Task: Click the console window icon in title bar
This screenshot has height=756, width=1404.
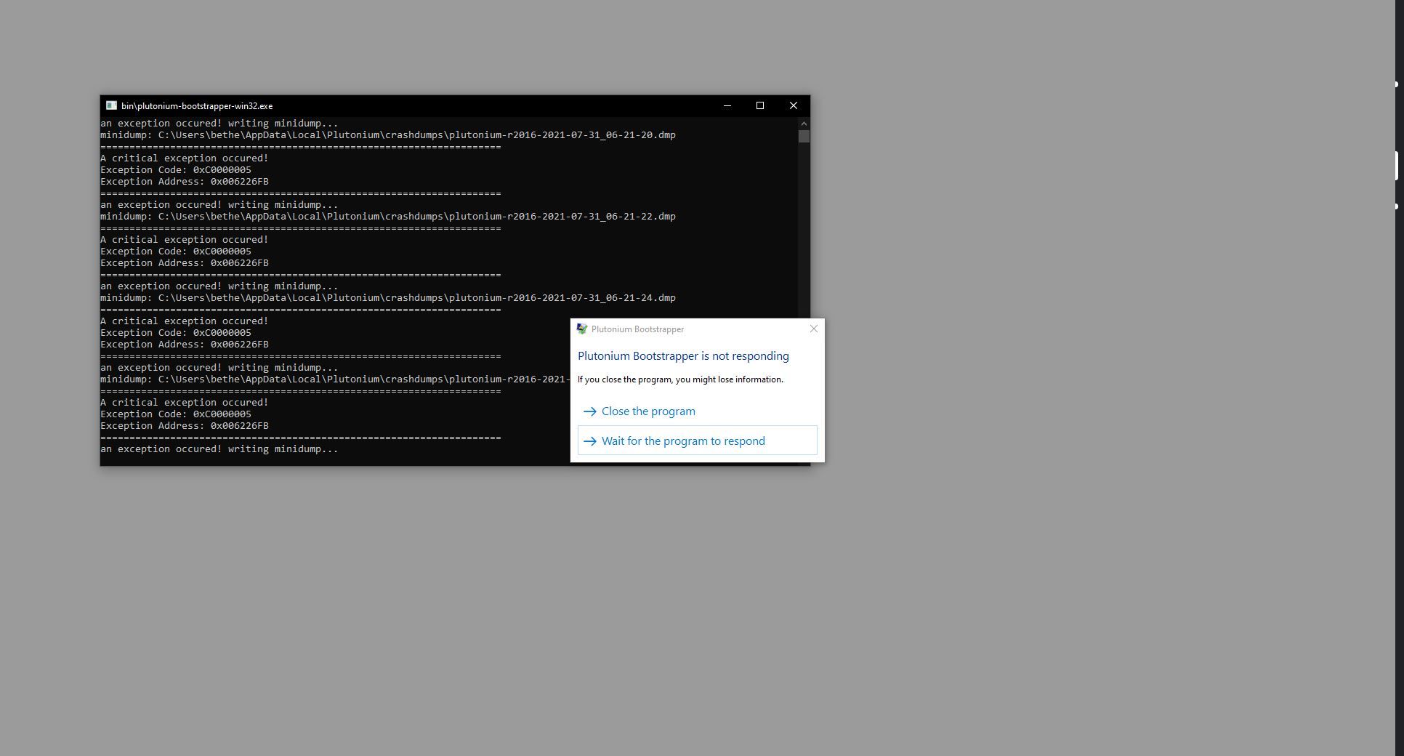Action: click(x=111, y=106)
